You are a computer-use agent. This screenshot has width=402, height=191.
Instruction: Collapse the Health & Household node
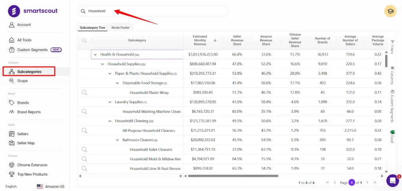[95, 54]
